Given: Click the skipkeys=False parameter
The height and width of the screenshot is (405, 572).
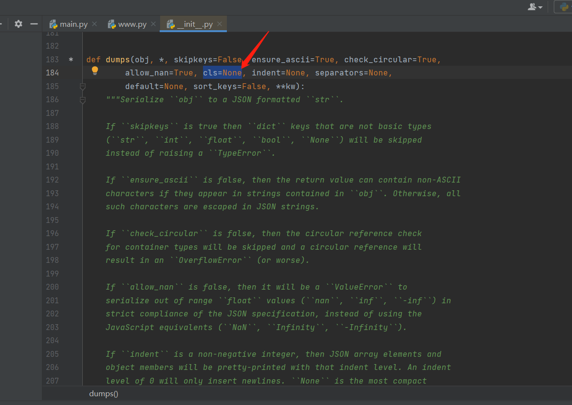Looking at the screenshot, I should [x=207, y=59].
